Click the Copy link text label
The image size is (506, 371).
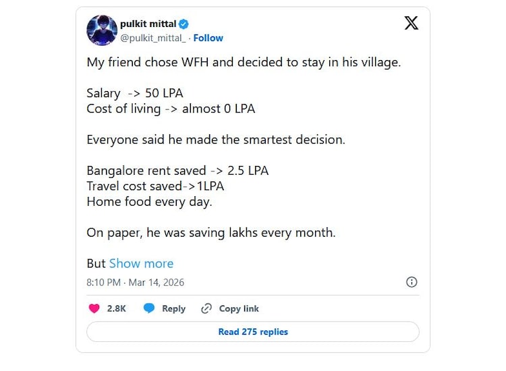239,308
